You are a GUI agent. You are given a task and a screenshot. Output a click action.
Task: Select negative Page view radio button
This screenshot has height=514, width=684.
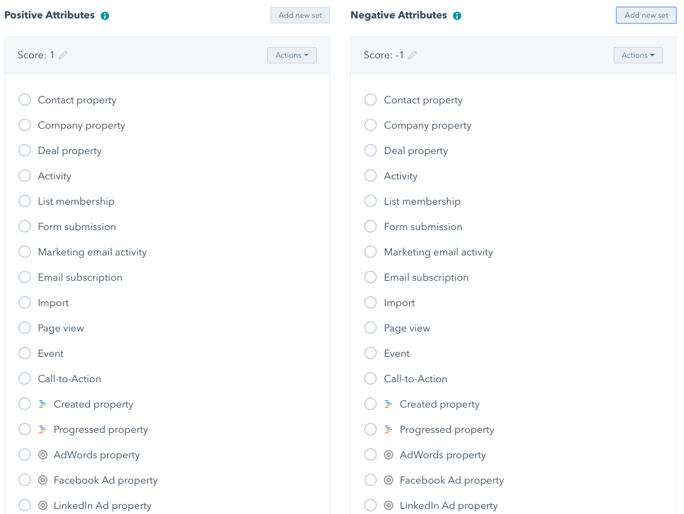370,328
